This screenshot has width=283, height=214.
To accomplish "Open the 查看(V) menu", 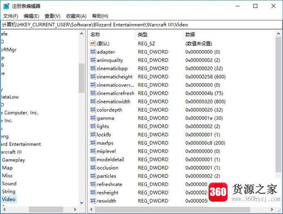I will (52, 16).
